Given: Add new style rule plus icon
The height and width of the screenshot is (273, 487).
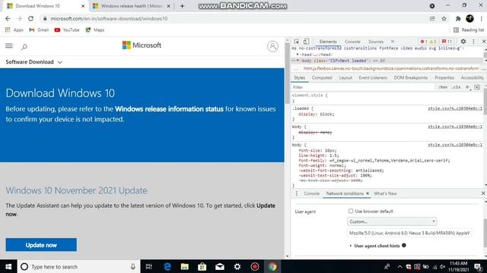Looking at the screenshot, I should point(467,87).
